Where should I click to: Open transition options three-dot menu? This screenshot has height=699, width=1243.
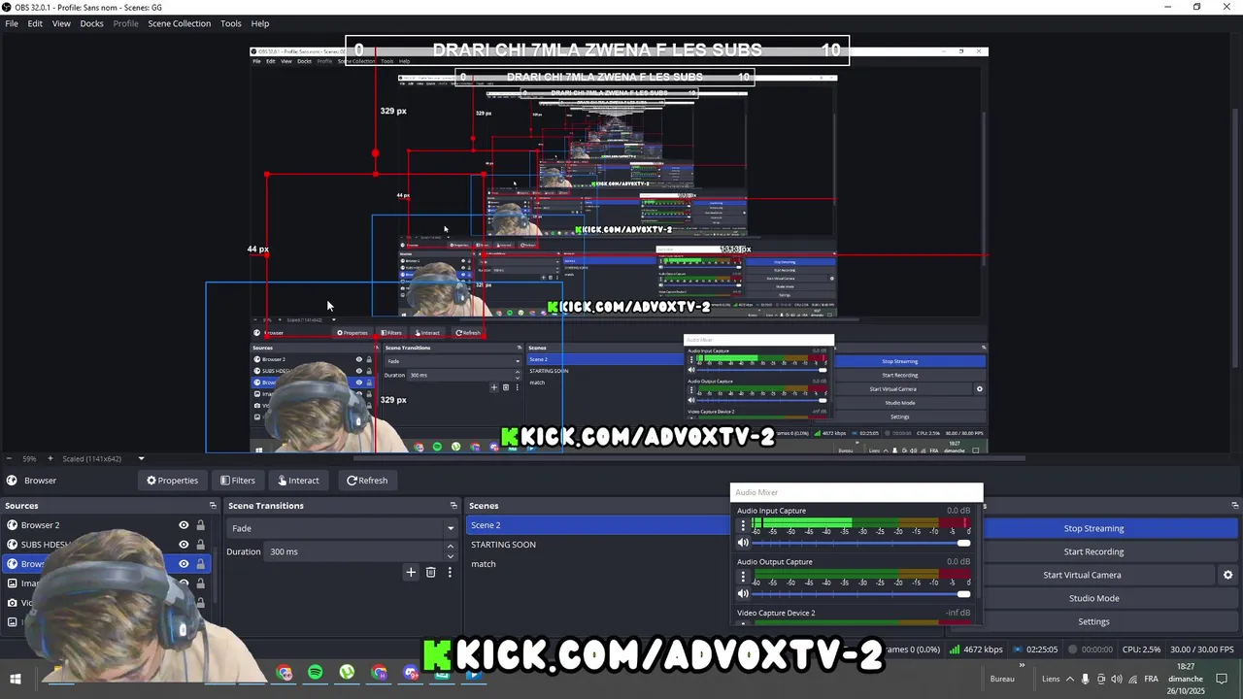(x=450, y=573)
